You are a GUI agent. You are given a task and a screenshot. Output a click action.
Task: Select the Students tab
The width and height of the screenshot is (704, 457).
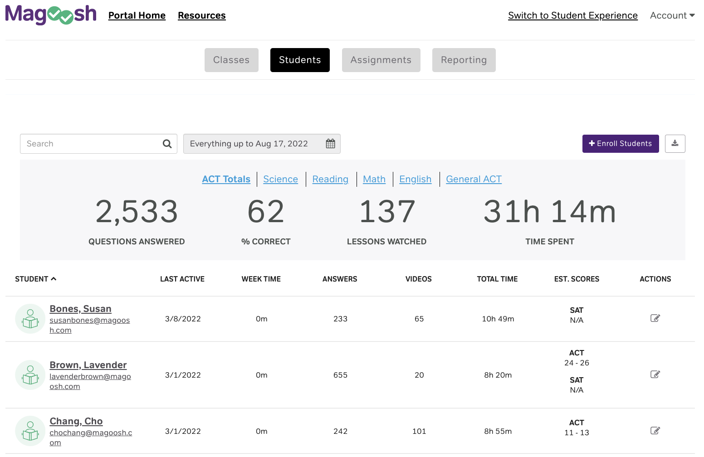(300, 60)
